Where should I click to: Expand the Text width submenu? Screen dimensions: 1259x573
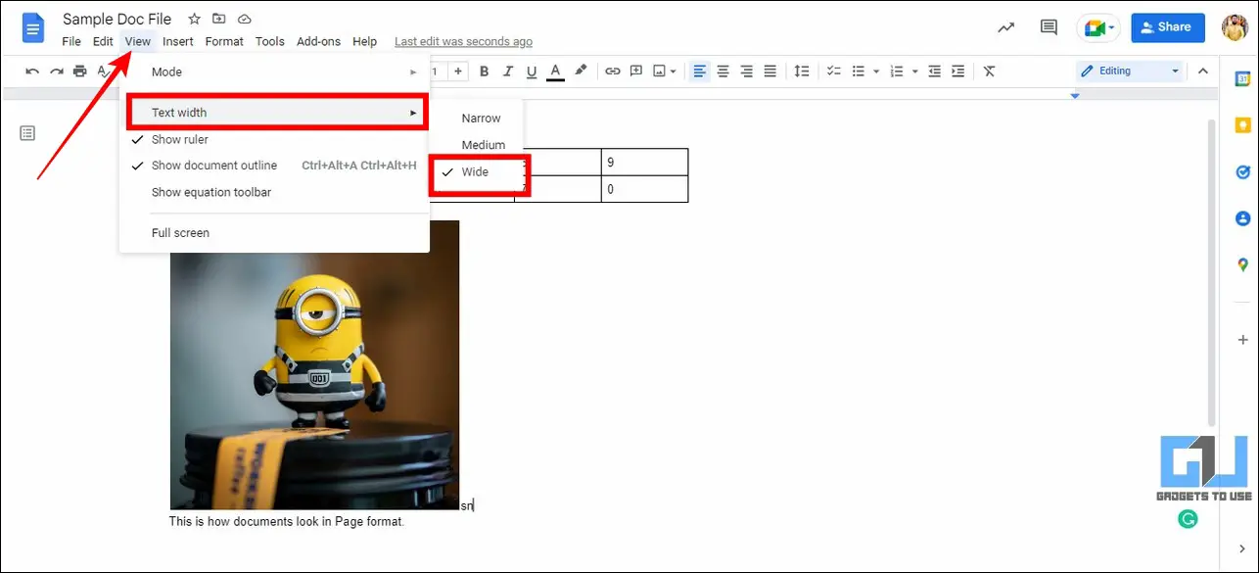click(x=274, y=113)
